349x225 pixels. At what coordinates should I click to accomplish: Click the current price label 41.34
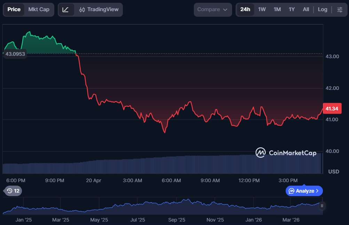[332, 109]
